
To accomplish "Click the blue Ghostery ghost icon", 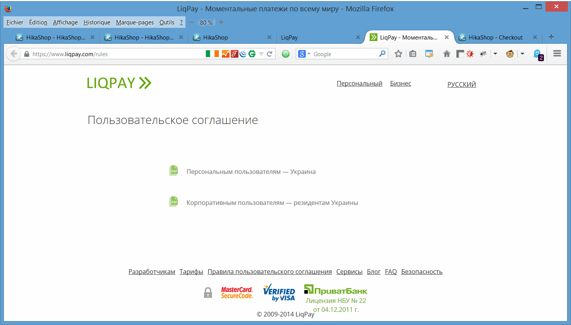I will (538, 54).
